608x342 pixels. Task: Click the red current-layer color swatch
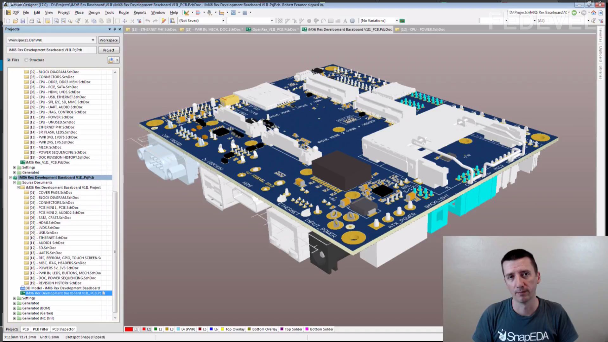point(129,329)
